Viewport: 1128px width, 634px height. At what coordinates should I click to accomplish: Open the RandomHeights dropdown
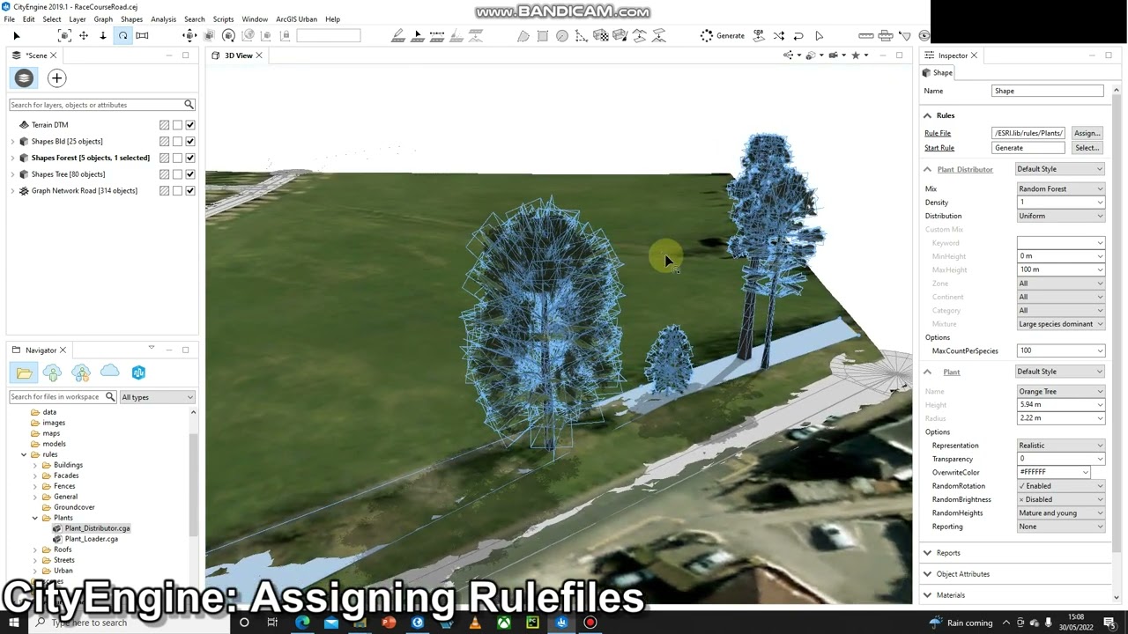click(1060, 513)
